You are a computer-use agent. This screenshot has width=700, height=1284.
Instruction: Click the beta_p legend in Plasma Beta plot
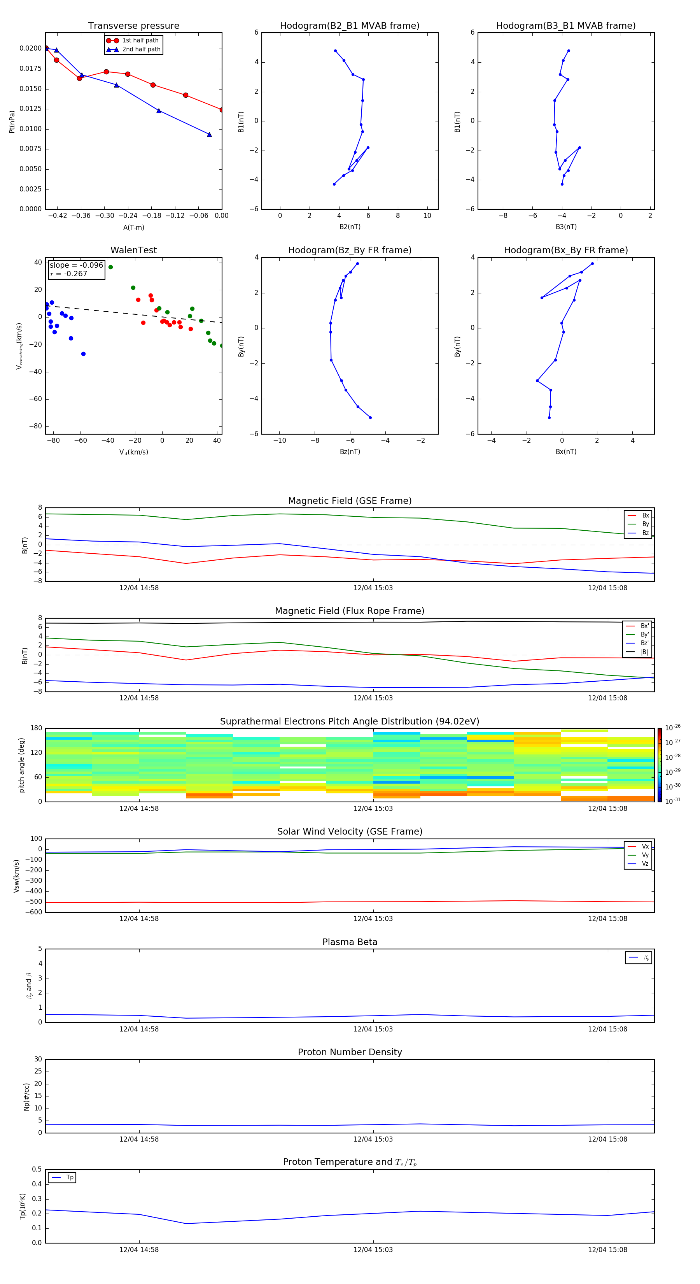[638, 958]
